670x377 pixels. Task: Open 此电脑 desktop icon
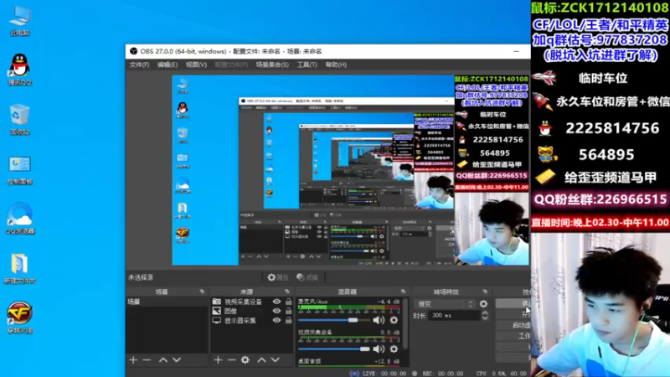click(x=19, y=21)
